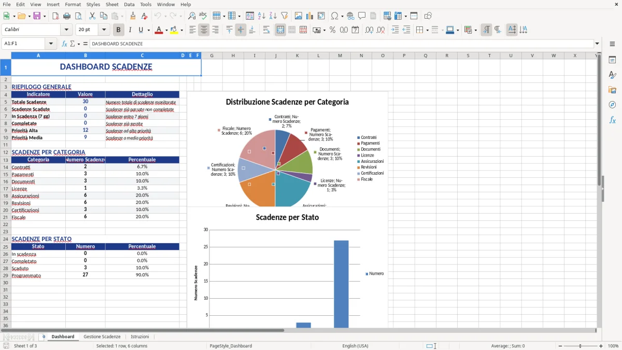Image resolution: width=622 pixels, height=350 pixels.
Task: Click the Format as Date icon
Action: 356,30
